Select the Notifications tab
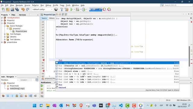This screenshot has width=193, height=109. (46, 82)
